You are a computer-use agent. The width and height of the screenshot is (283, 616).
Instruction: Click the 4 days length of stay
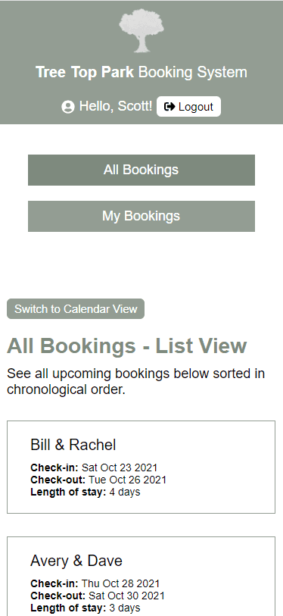click(124, 492)
